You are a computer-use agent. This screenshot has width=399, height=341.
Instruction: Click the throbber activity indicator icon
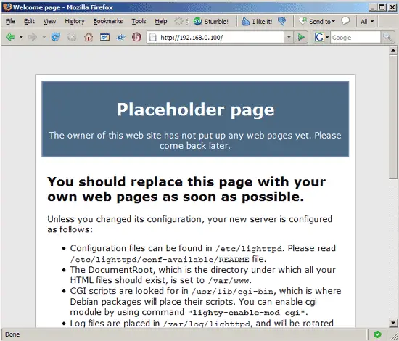tap(178, 21)
